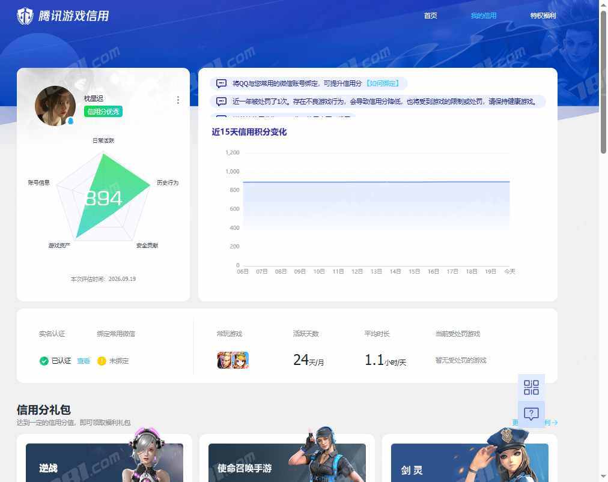Switch to the 我的信用 tab
608x482 pixels.
pos(483,16)
